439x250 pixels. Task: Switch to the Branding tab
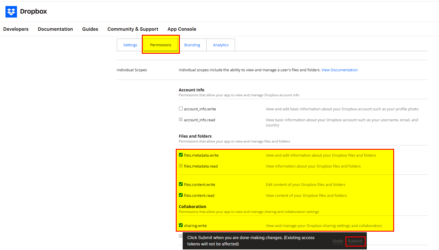(x=192, y=45)
